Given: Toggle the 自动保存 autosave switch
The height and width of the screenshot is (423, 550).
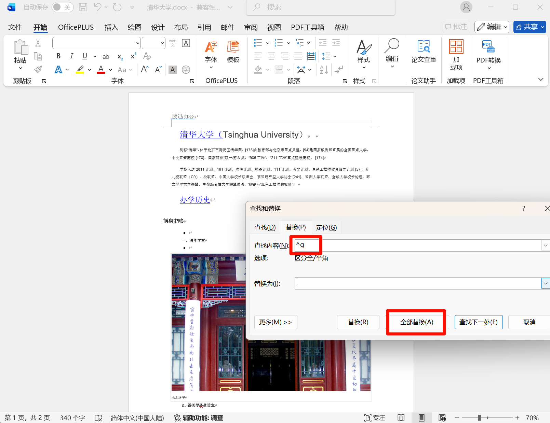Looking at the screenshot, I should click(63, 7).
